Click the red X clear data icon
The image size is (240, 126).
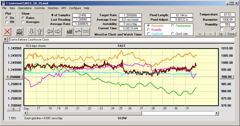7,31
